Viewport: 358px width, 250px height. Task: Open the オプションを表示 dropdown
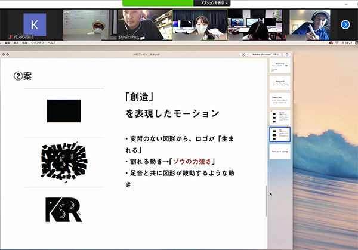[x=214, y=3]
